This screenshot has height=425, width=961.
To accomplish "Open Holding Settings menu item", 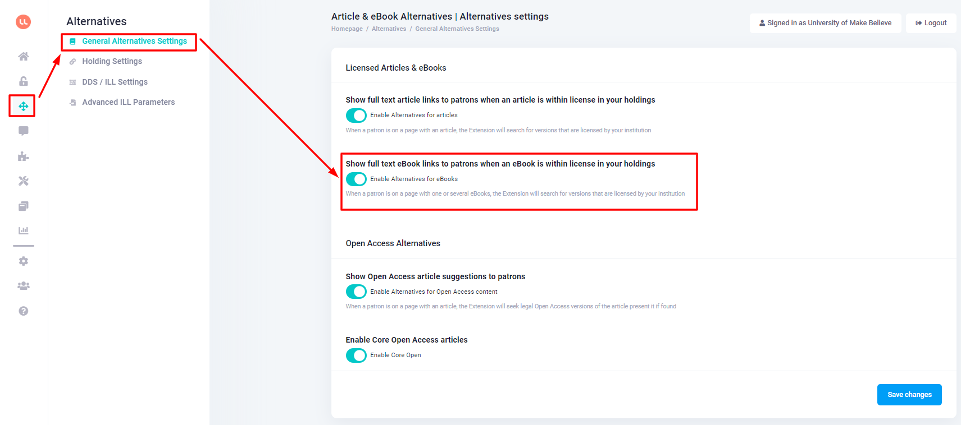I will pyautogui.click(x=112, y=61).
